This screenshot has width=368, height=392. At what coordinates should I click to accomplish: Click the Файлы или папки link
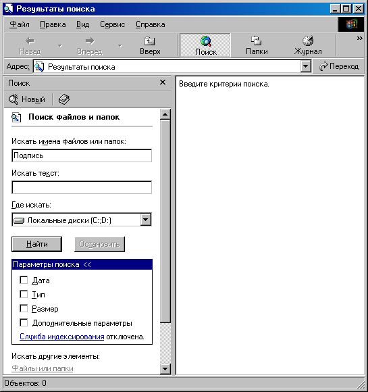click(43, 368)
